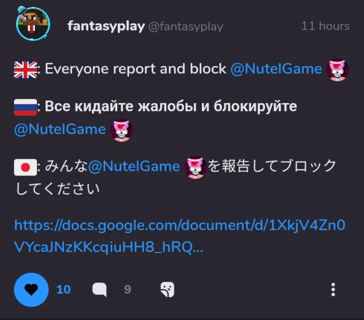Open fantasyplay's profile avatar
364x320 pixels.
pyautogui.click(x=33, y=23)
